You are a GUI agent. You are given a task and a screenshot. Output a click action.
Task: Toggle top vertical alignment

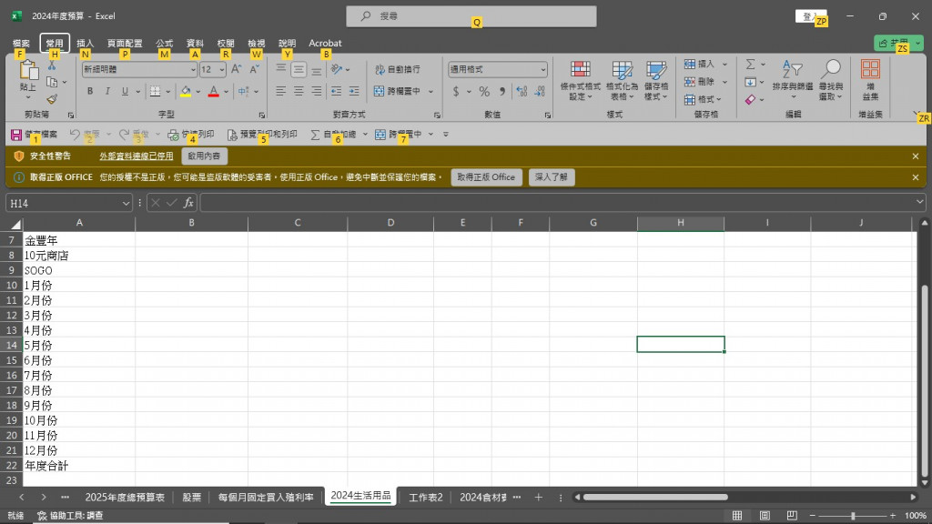(x=280, y=69)
